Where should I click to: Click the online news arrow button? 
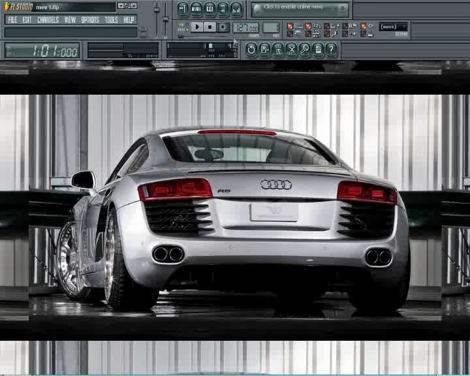click(343, 10)
